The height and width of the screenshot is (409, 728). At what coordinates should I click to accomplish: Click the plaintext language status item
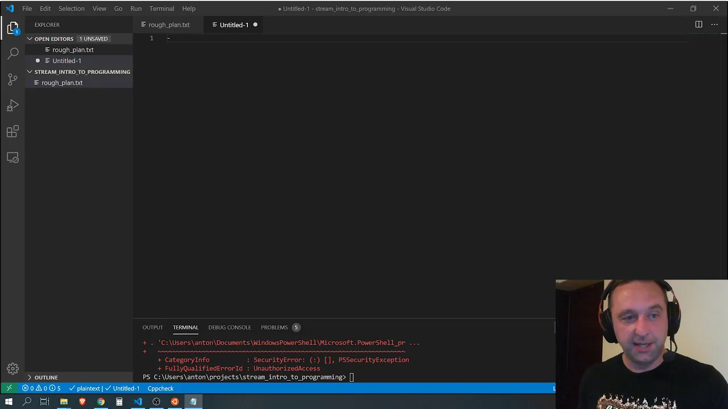click(84, 389)
